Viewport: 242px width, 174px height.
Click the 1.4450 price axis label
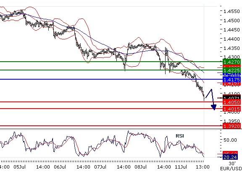tap(231, 30)
